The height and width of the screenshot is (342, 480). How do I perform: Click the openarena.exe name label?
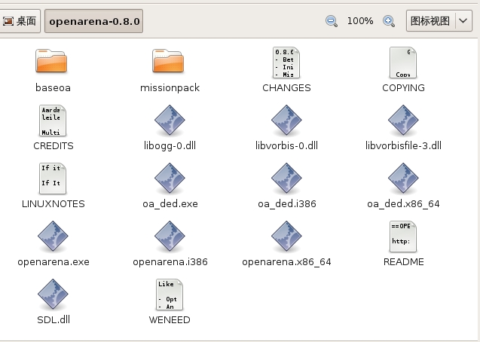[54, 262]
